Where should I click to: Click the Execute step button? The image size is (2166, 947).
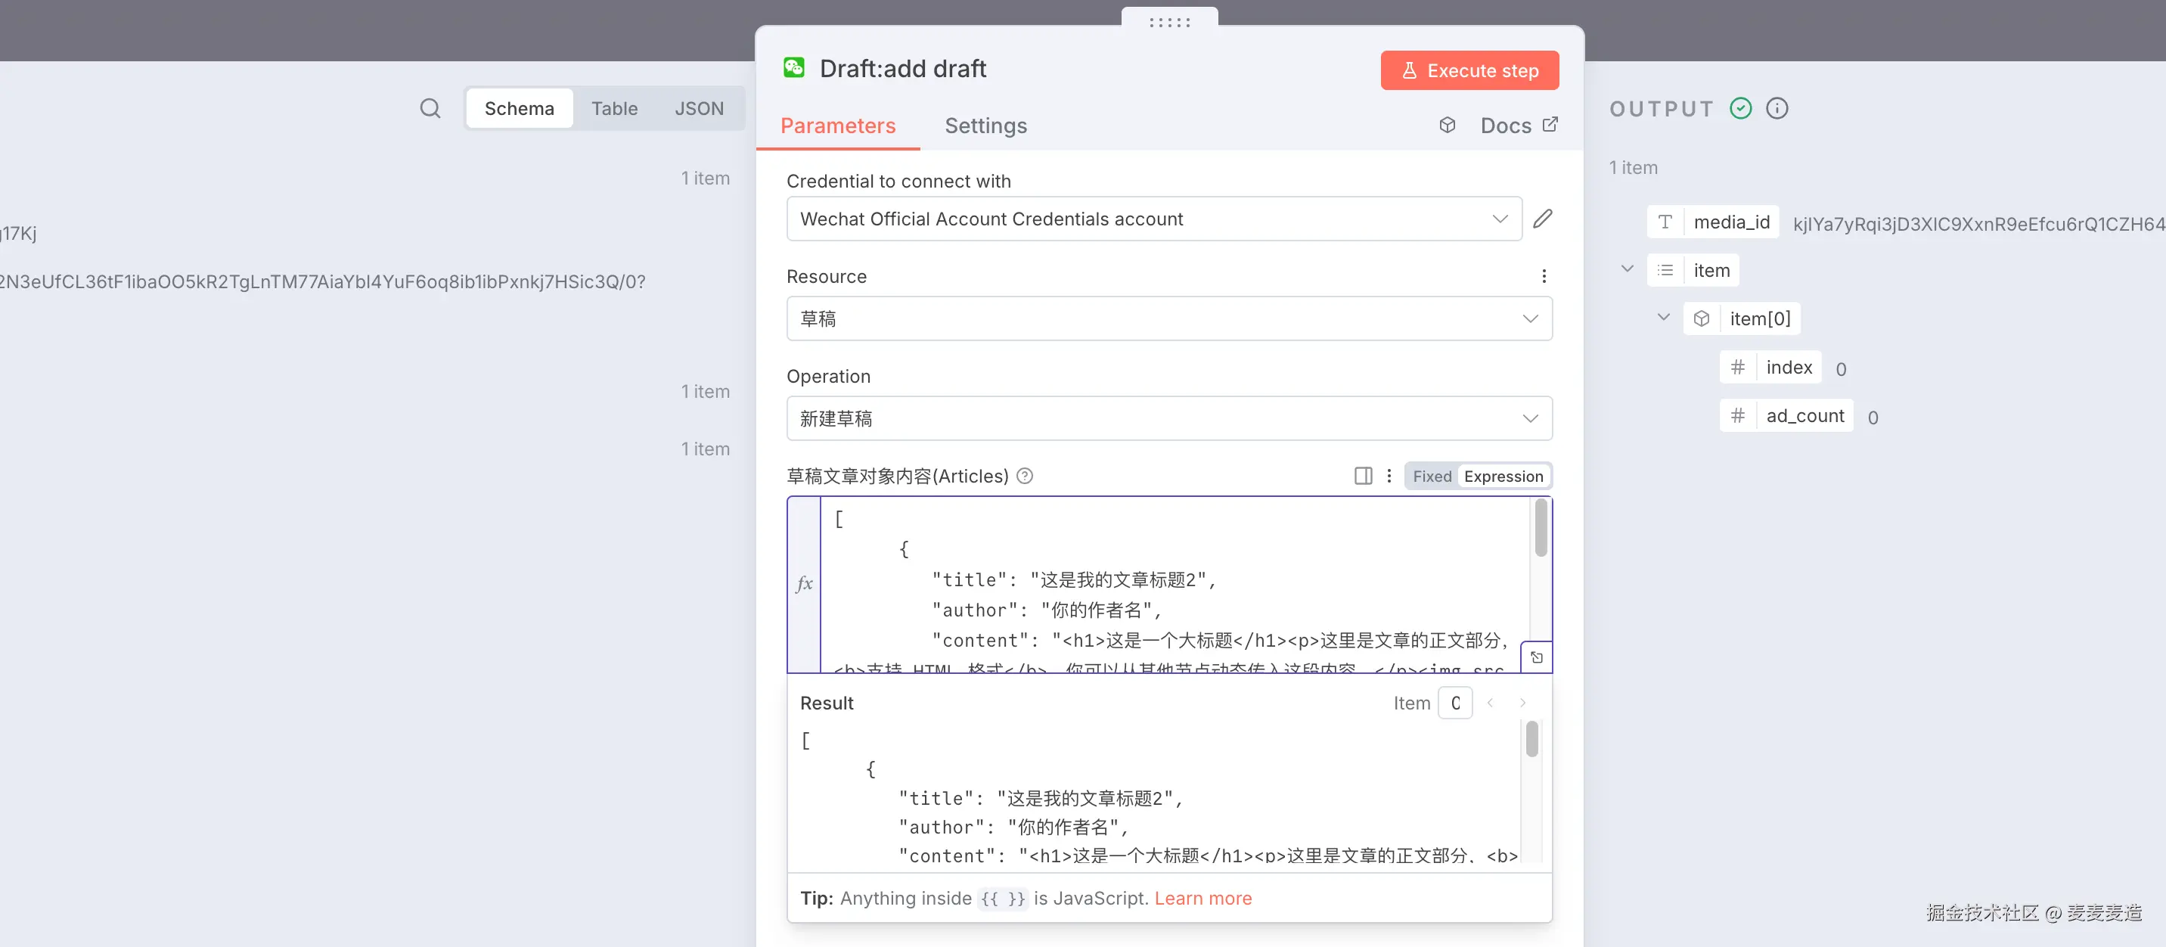point(1469,70)
